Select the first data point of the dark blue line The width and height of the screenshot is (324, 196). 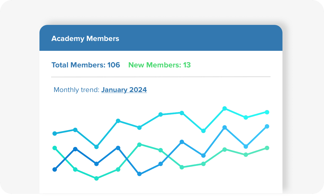coord(55,170)
